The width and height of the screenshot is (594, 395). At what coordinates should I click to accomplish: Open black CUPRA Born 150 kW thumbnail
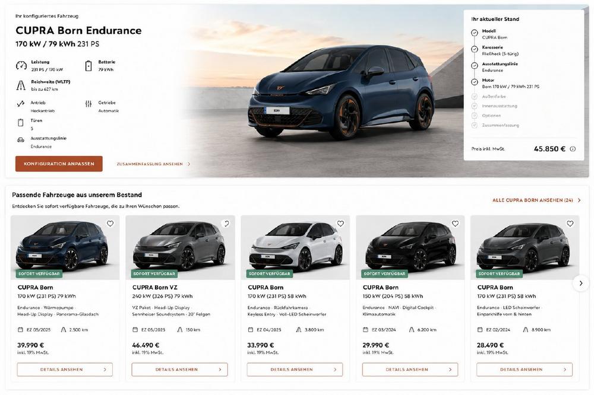[410, 247]
